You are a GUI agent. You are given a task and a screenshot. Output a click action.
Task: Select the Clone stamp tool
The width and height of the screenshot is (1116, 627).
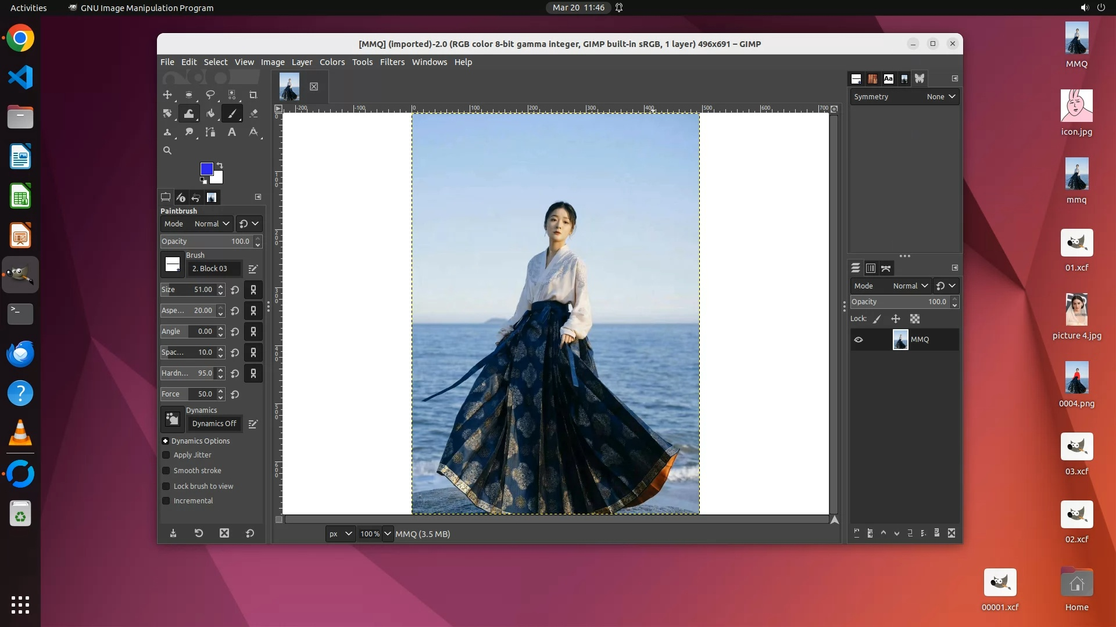[x=167, y=132]
